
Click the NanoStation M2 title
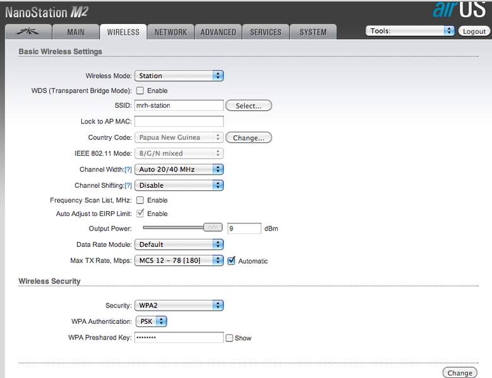coord(47,13)
